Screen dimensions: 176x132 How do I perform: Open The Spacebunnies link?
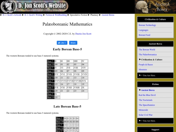147,105
